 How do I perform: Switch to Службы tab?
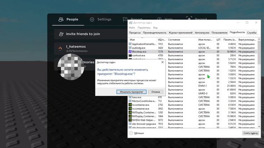click(x=252, y=33)
